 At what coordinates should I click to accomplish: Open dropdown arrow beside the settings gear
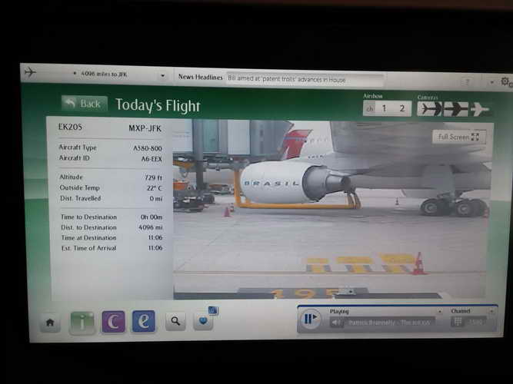pyautogui.click(x=491, y=82)
